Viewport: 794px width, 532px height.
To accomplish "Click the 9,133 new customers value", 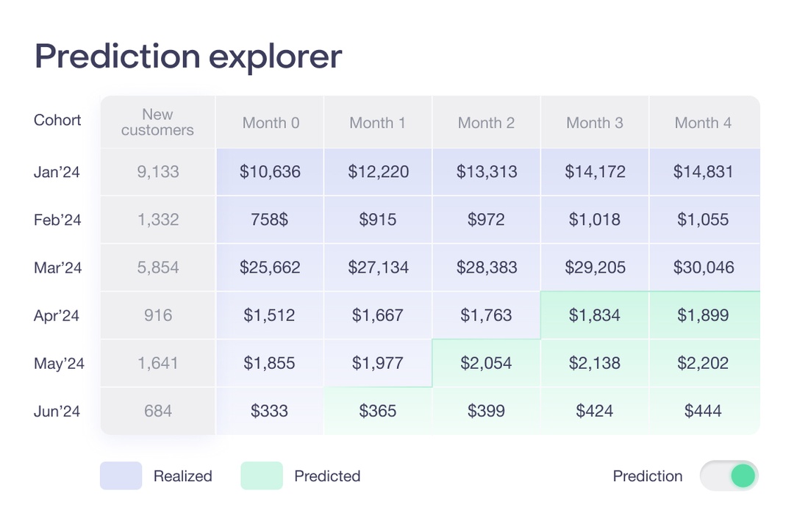I will point(157,171).
